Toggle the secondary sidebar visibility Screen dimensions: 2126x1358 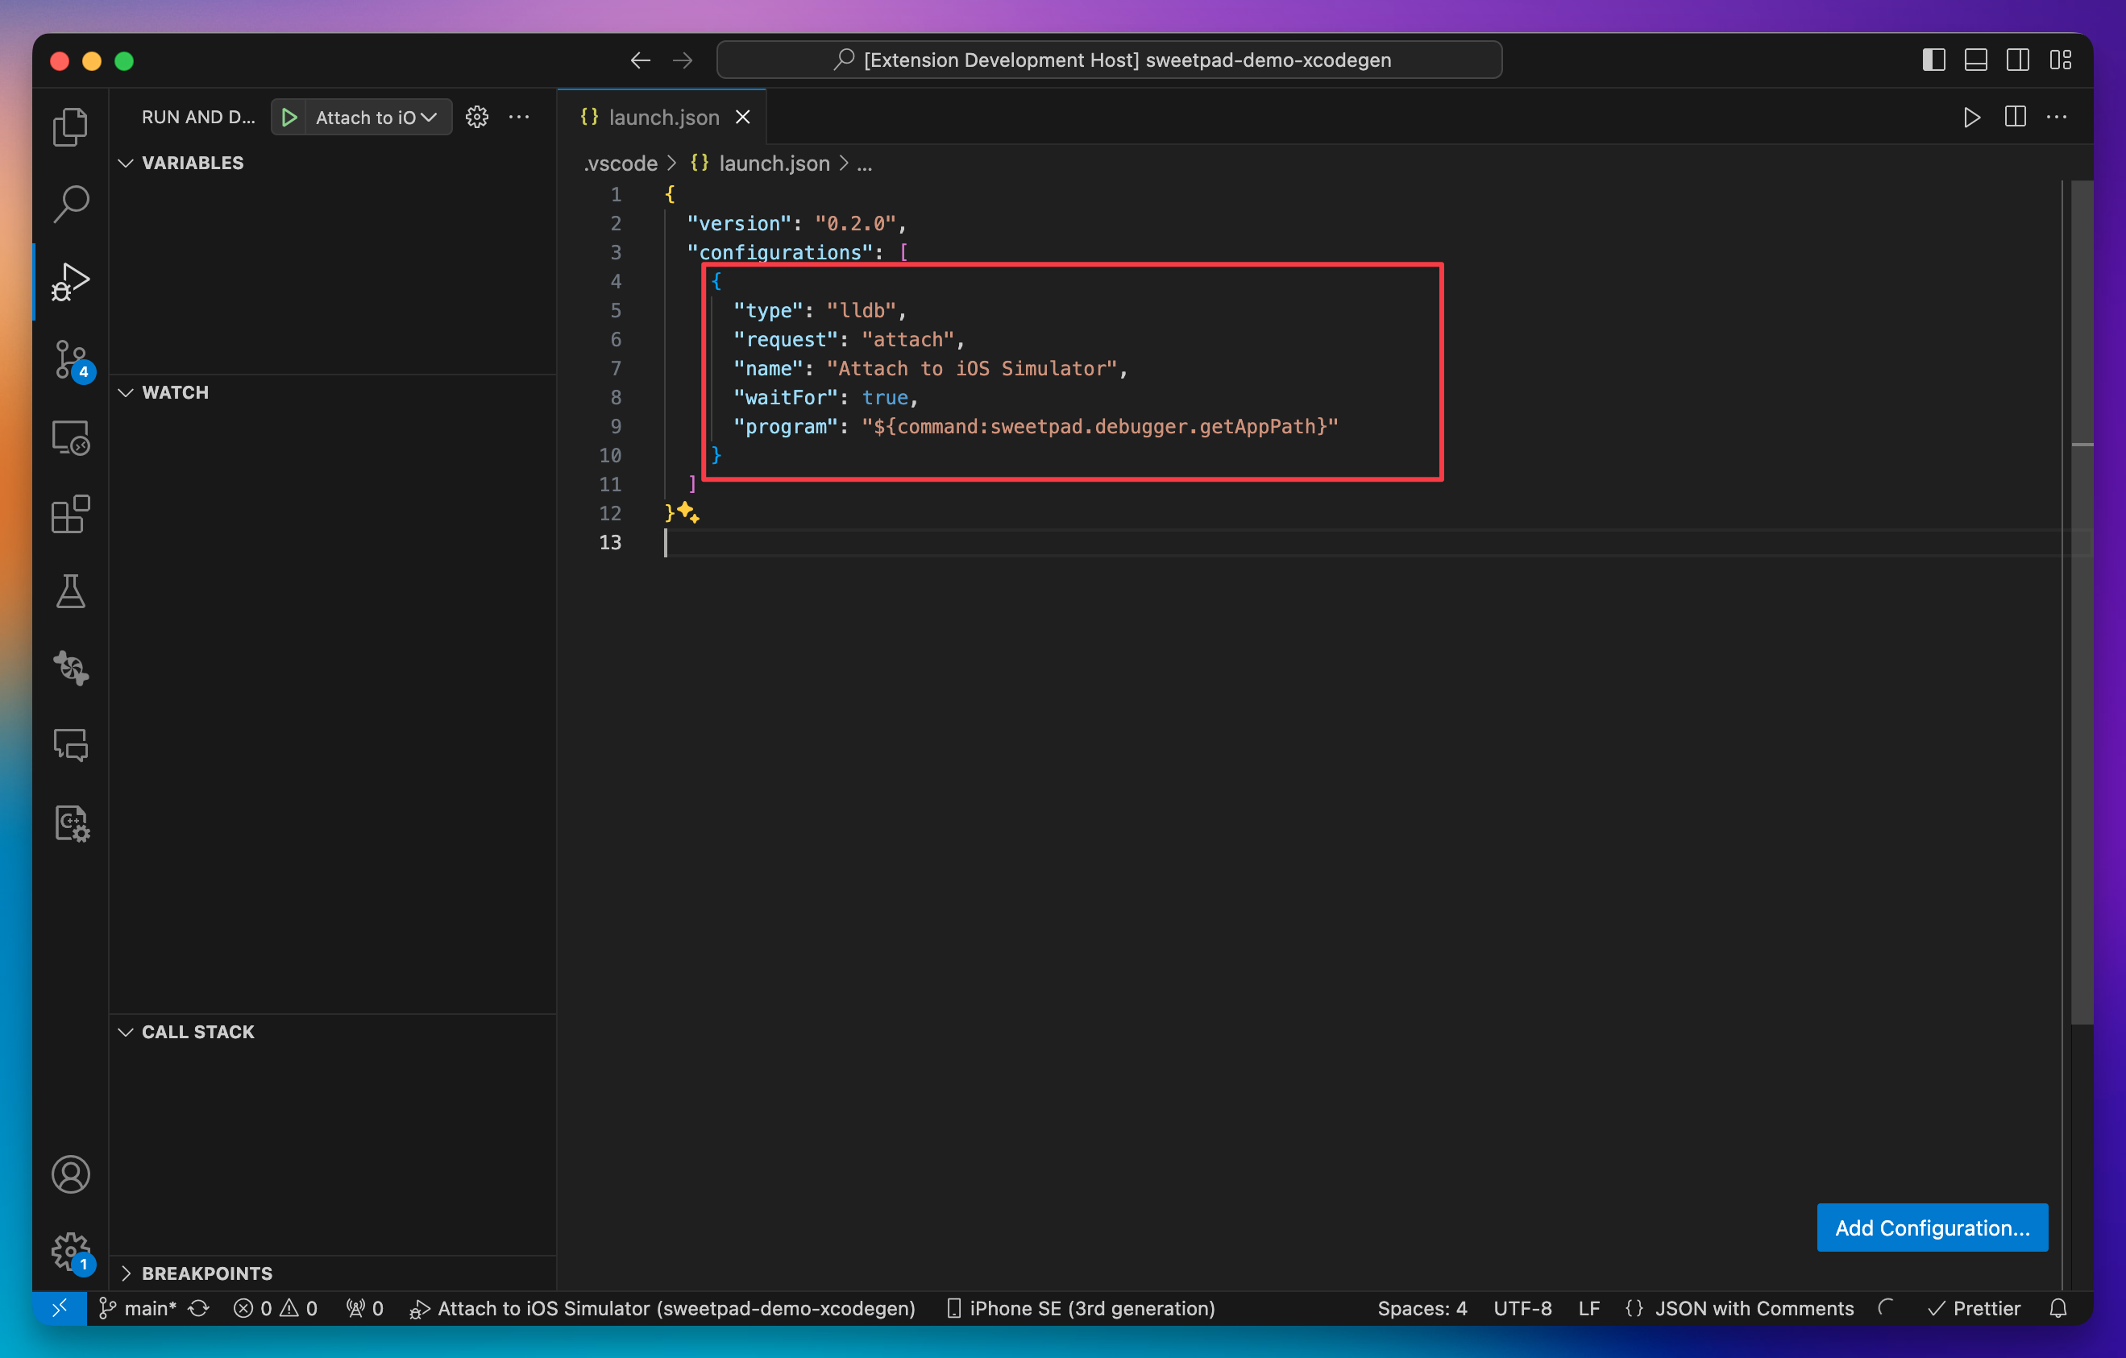pyautogui.click(x=2019, y=59)
